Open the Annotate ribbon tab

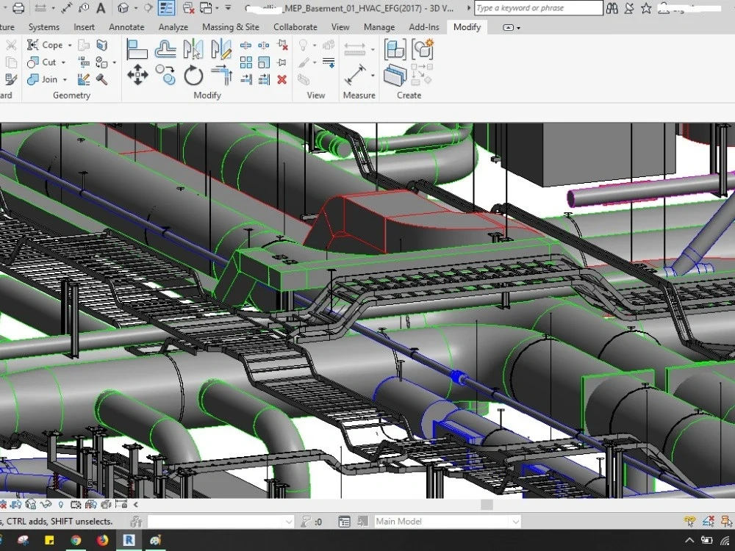tap(126, 27)
